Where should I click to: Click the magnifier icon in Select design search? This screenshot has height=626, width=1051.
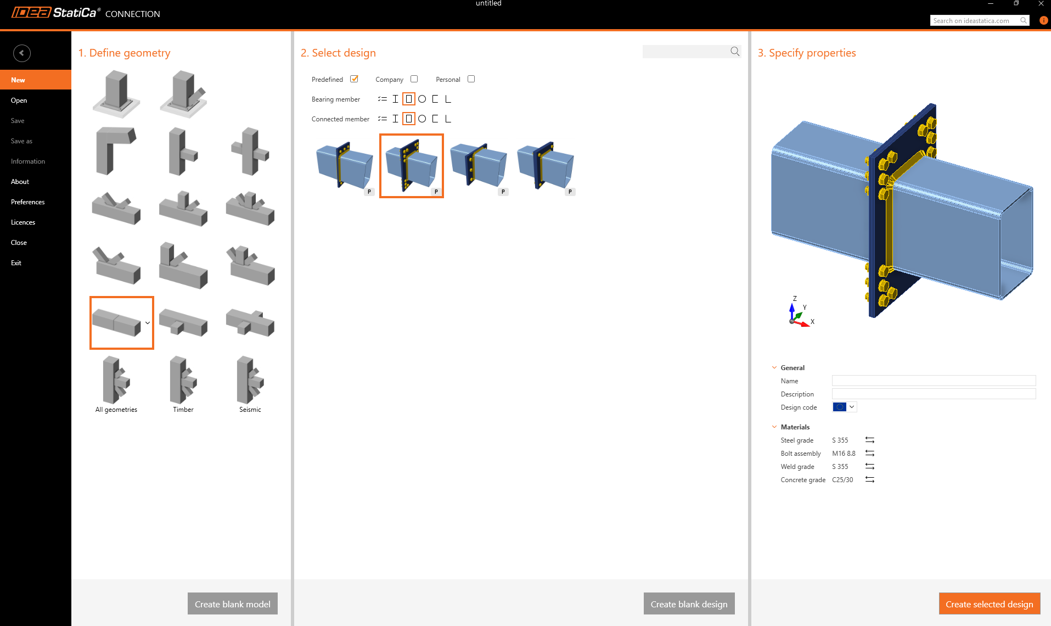(x=735, y=51)
